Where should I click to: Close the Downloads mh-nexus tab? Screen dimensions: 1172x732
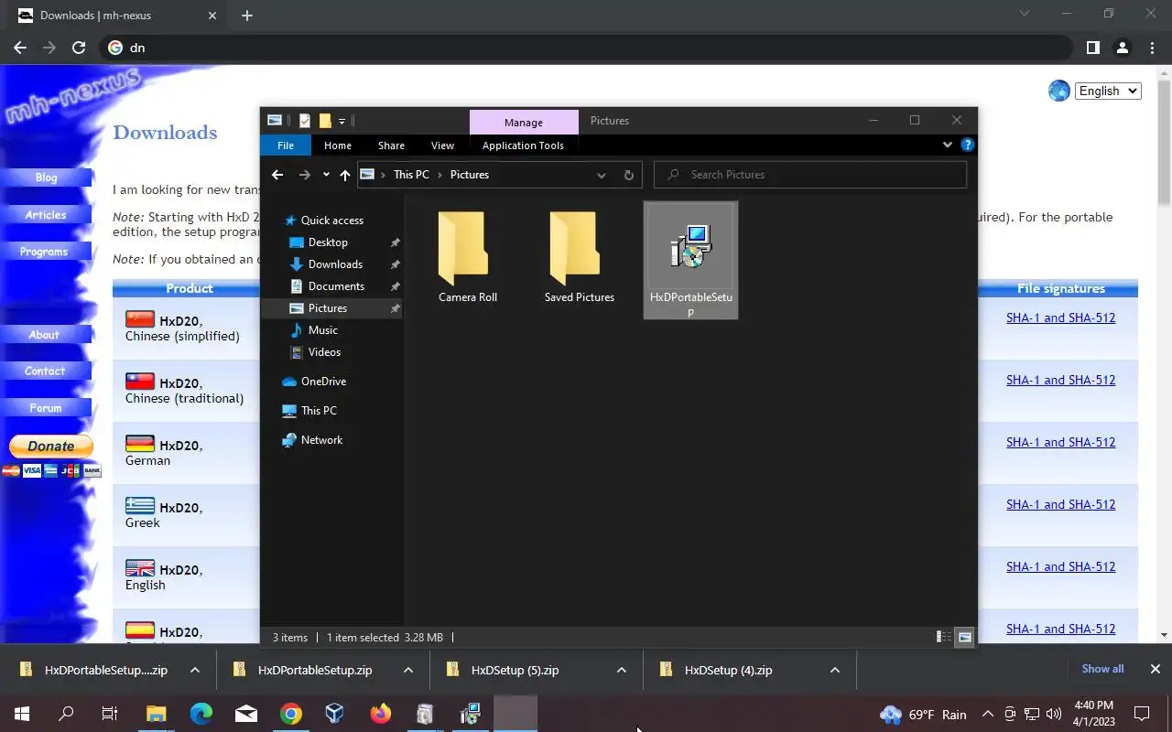click(x=212, y=16)
